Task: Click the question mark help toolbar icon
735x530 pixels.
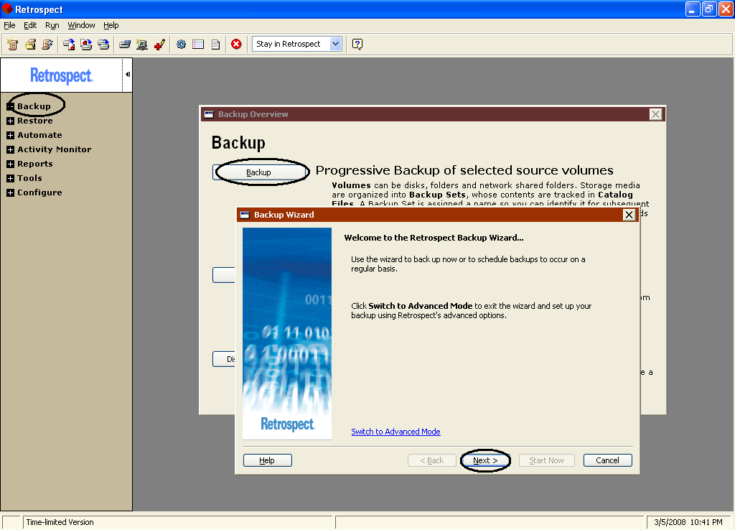Action: point(357,44)
